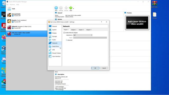169x95 pixels.
Task: Switch to the Adapter 1 tab
Action: pyautogui.click(x=66, y=30)
